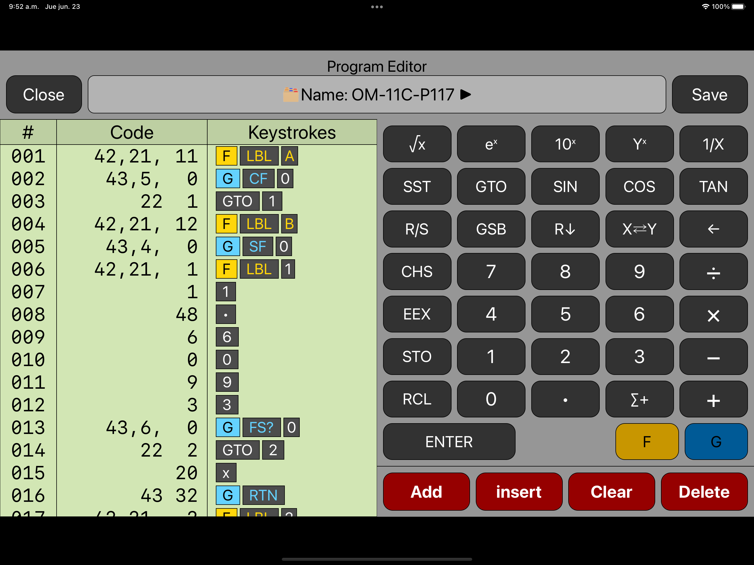Screen dimensions: 754x565
Task: Save the program
Action: pos(710,94)
